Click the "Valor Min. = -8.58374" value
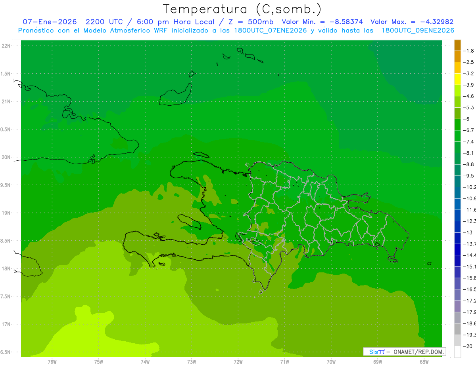This screenshot has height=367, width=476. point(322,22)
